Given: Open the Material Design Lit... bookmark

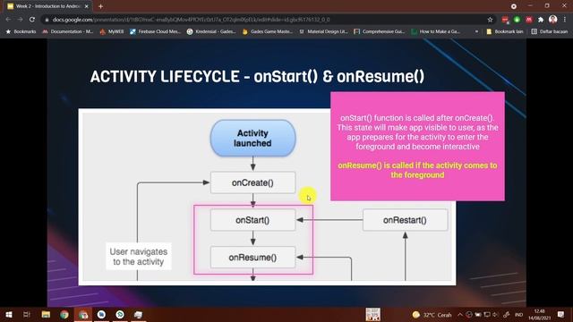Looking at the screenshot, I should pyautogui.click(x=323, y=32).
